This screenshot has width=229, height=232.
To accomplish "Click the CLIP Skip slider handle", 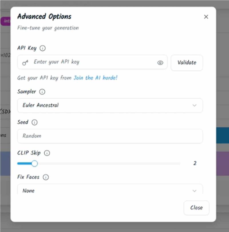I will pos(34,163).
